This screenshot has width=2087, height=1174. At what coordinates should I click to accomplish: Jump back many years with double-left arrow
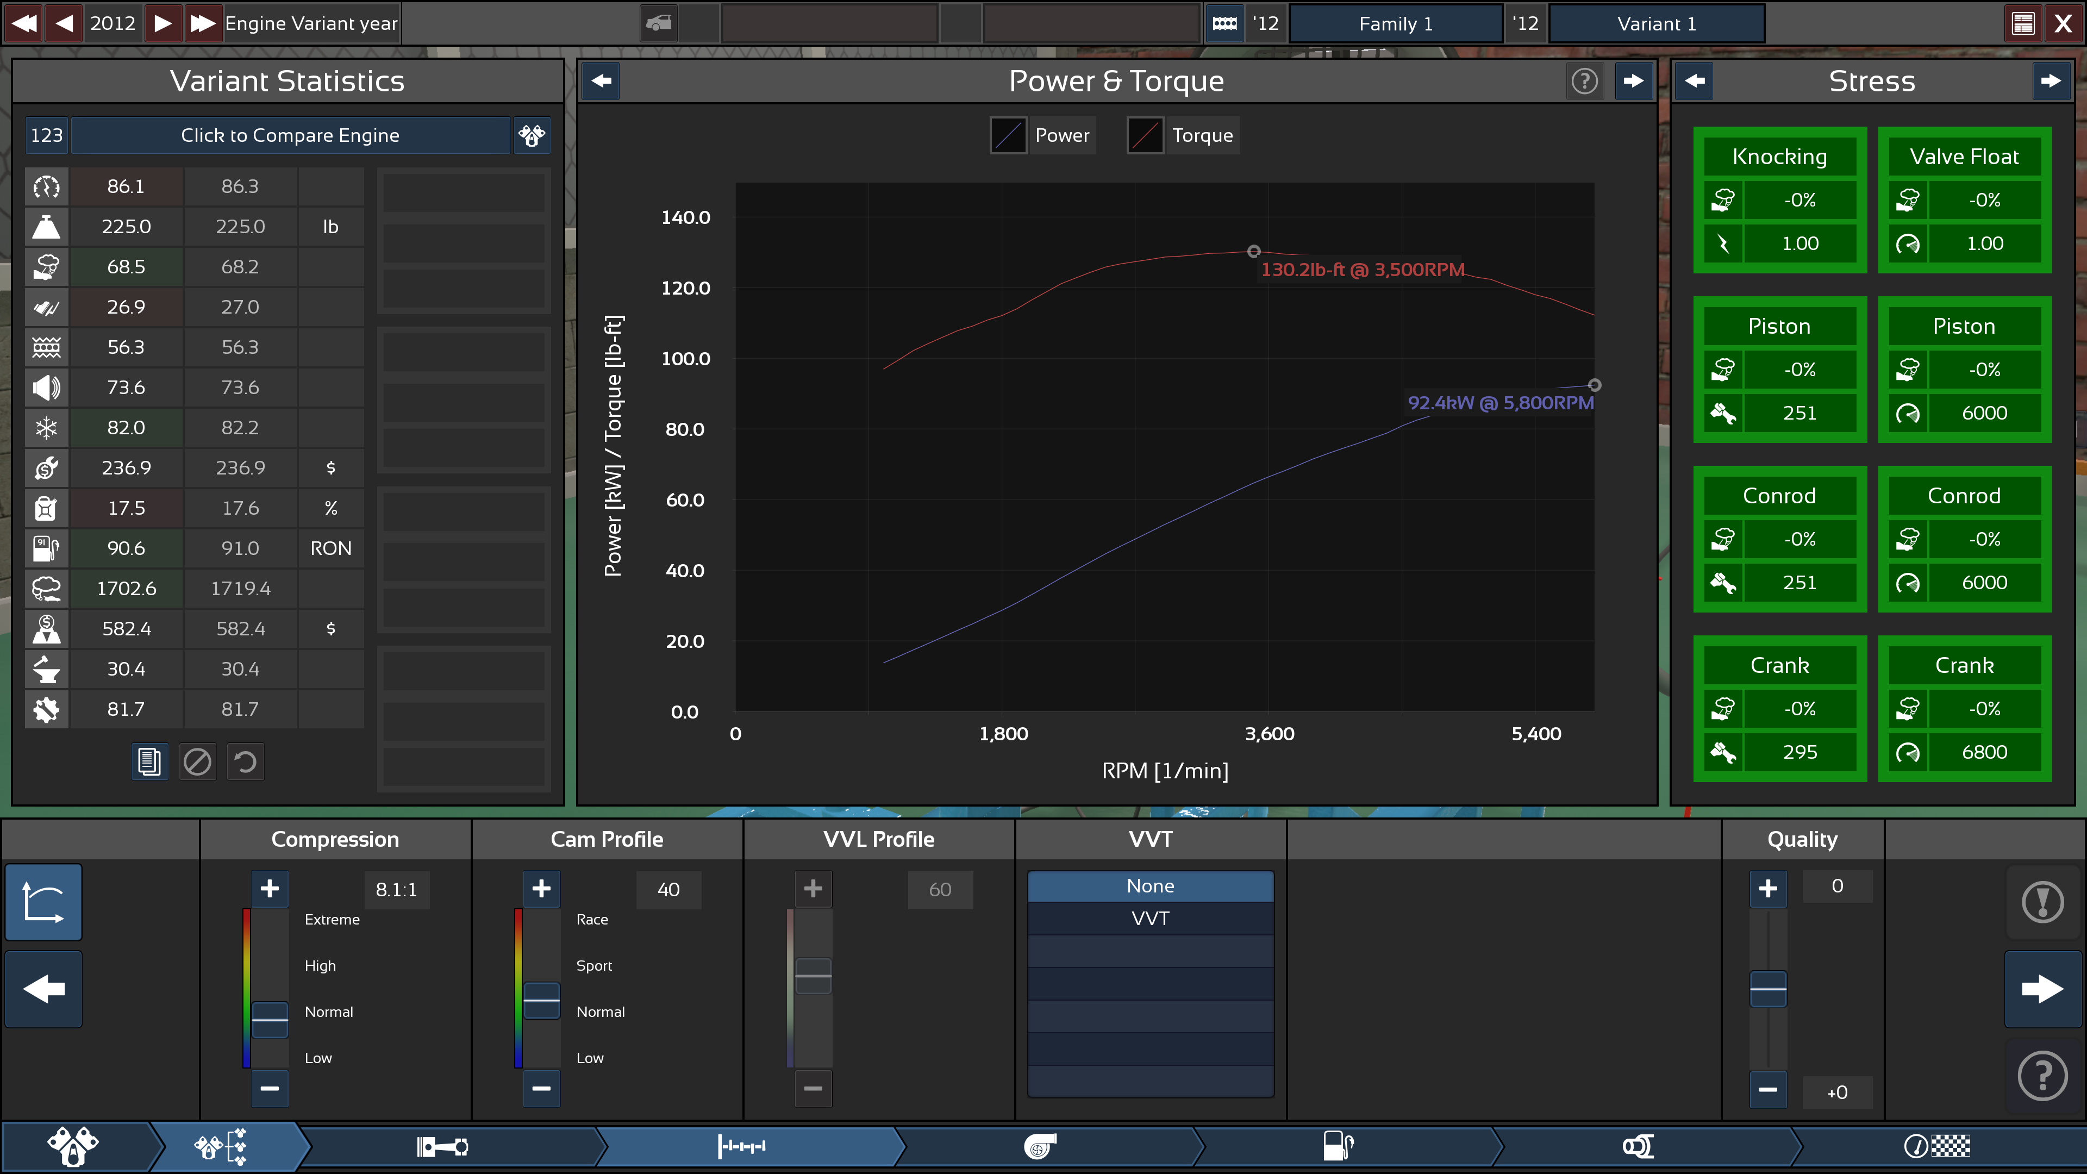pyautogui.click(x=24, y=23)
